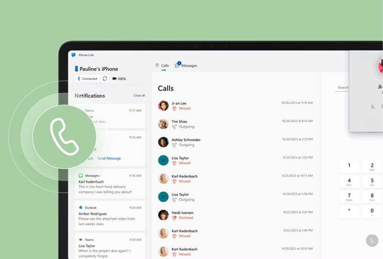Expand Messages chevron in Karl Kadenbach notification
Image resolution: width=383 pixels, height=259 pixels.
pos(101,176)
